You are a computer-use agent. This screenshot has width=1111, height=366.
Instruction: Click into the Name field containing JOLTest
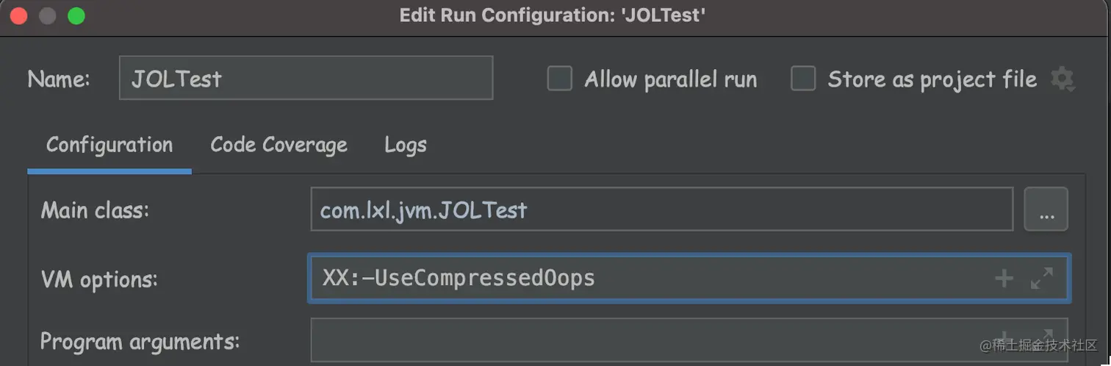(x=306, y=79)
